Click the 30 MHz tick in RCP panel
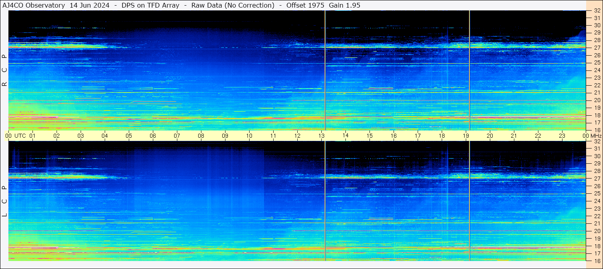This screenshot has height=269, width=603. coord(597,25)
